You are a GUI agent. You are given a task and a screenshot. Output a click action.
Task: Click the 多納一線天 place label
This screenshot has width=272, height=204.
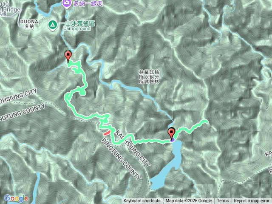click(x=88, y=4)
